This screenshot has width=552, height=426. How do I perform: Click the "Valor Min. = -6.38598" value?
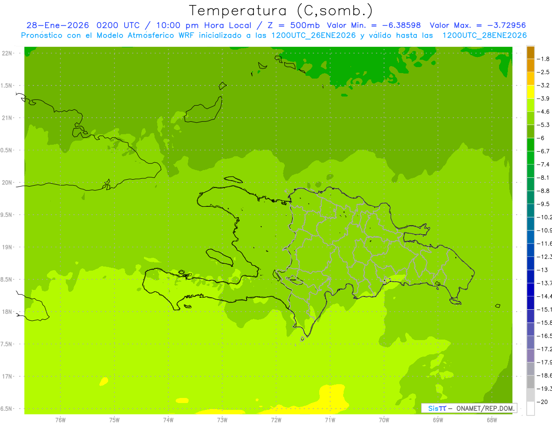coord(374,25)
